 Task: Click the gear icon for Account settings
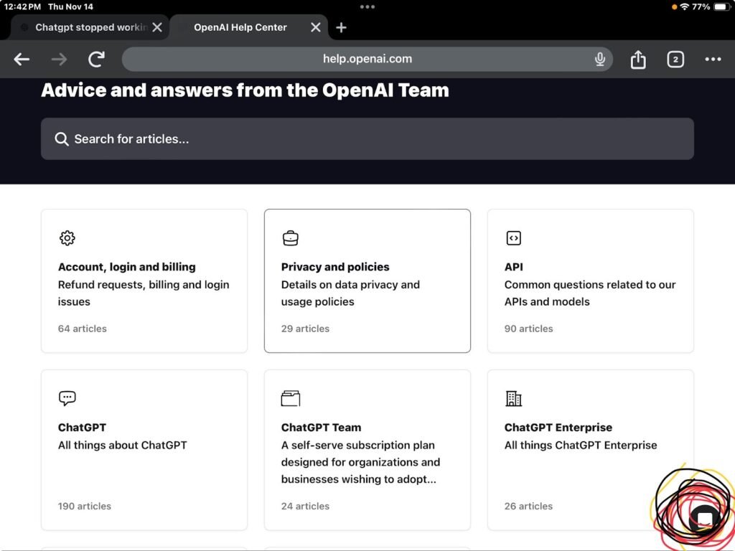(x=67, y=238)
